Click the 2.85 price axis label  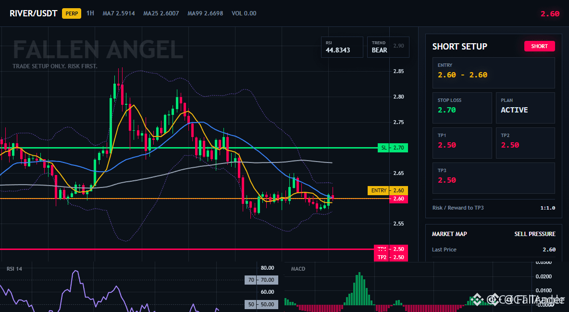click(398, 71)
